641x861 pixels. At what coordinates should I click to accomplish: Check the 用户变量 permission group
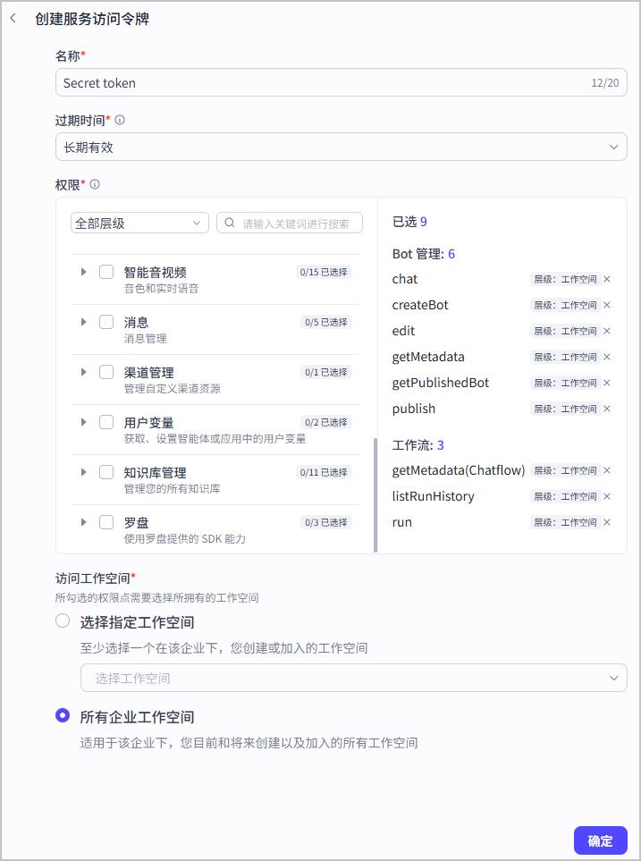click(106, 422)
